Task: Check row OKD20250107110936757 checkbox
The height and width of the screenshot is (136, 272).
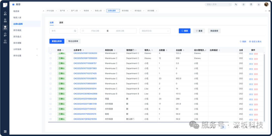Action: pos(50,63)
